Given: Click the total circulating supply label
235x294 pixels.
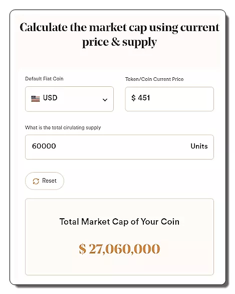Looking at the screenshot, I should coord(63,128).
